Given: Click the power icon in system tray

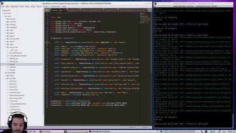Looking at the screenshot, I should 235,132.
